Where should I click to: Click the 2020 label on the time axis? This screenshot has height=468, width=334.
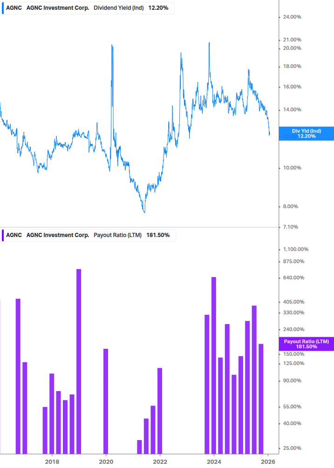pos(106,461)
